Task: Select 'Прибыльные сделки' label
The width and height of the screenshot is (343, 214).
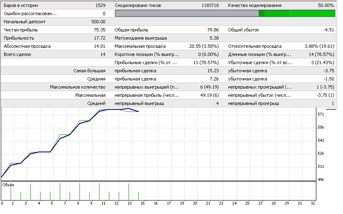Action: [x=146, y=62]
